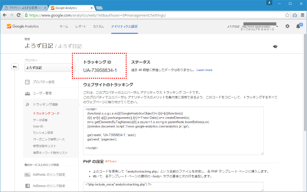307x192 pixels.
Task: Switch to the レポート tab
Action: (81, 26)
